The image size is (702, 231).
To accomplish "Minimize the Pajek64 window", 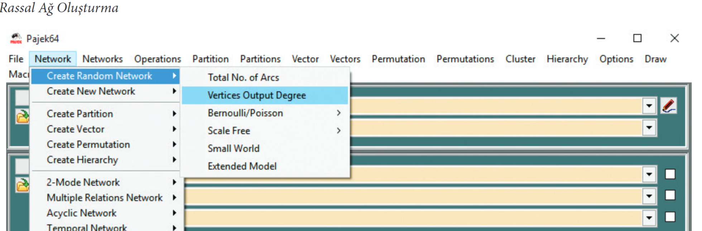I will (x=601, y=38).
